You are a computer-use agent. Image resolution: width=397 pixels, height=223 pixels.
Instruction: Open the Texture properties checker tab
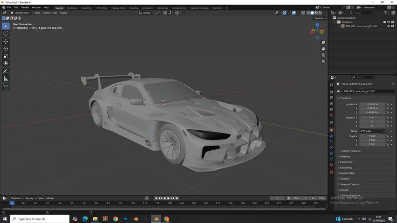[x=331, y=172]
